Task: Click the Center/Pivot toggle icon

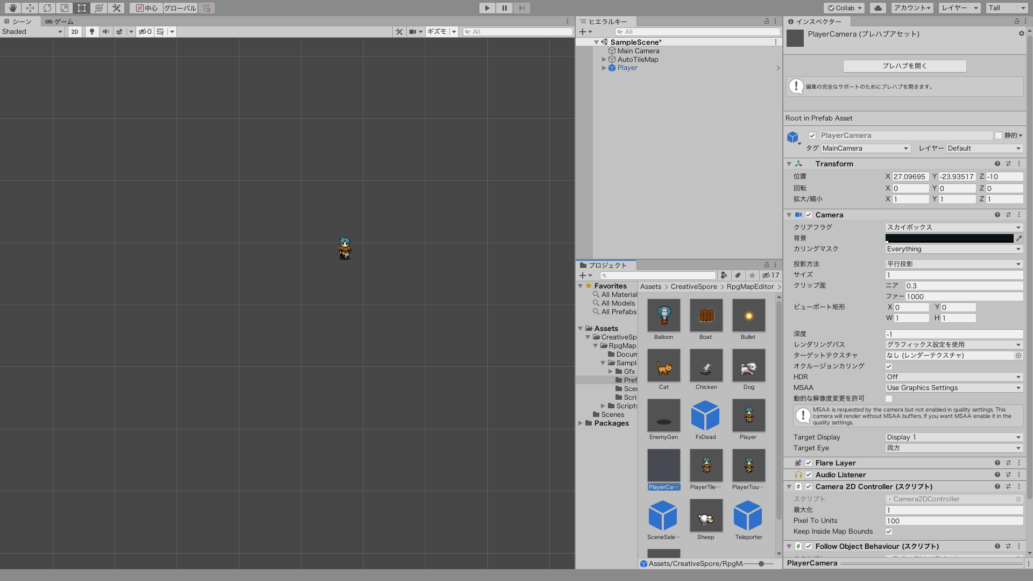Action: pos(144,8)
